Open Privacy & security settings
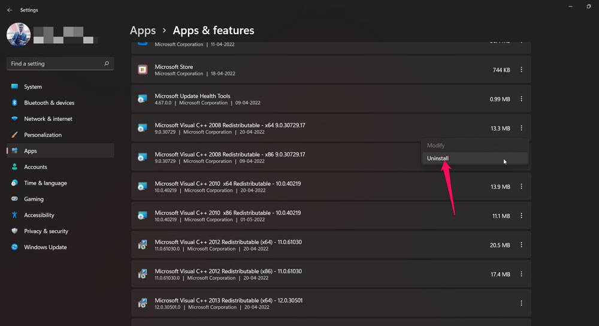This screenshot has height=326, width=599. click(x=46, y=231)
